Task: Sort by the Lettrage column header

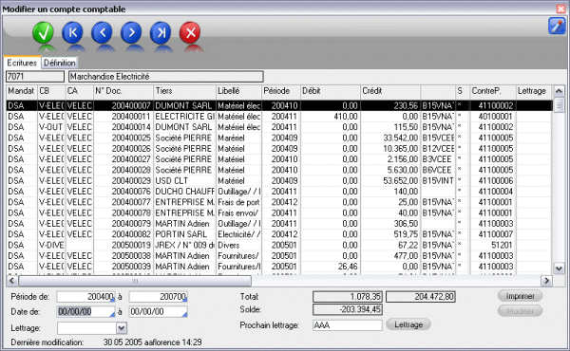Action: (534, 91)
